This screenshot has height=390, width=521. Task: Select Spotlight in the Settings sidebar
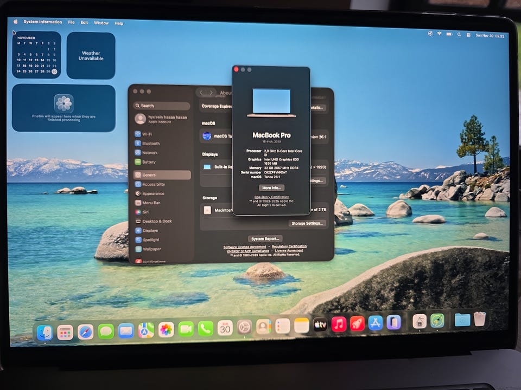[x=162, y=240]
